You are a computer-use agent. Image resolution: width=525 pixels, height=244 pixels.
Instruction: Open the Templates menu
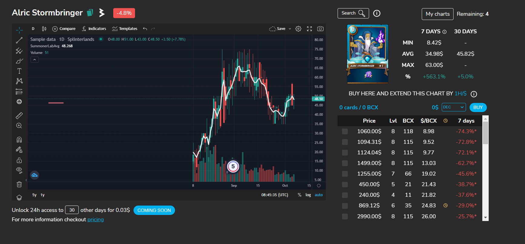pyautogui.click(x=125, y=29)
